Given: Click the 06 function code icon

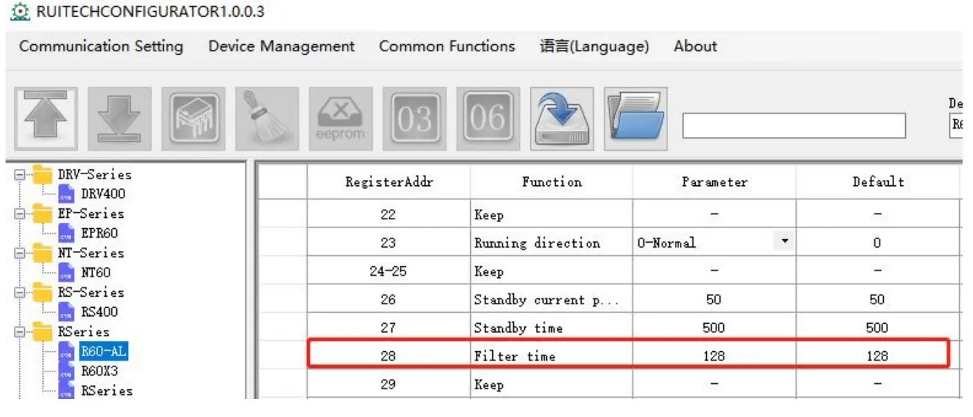Looking at the screenshot, I should coord(488,119).
